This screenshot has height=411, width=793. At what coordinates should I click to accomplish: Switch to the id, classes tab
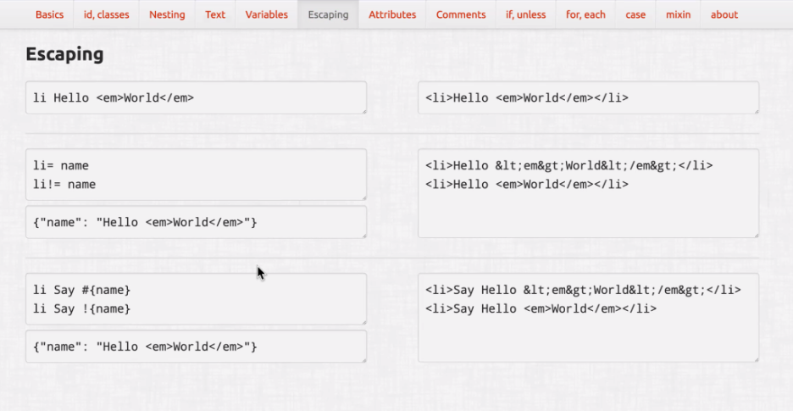coord(106,14)
